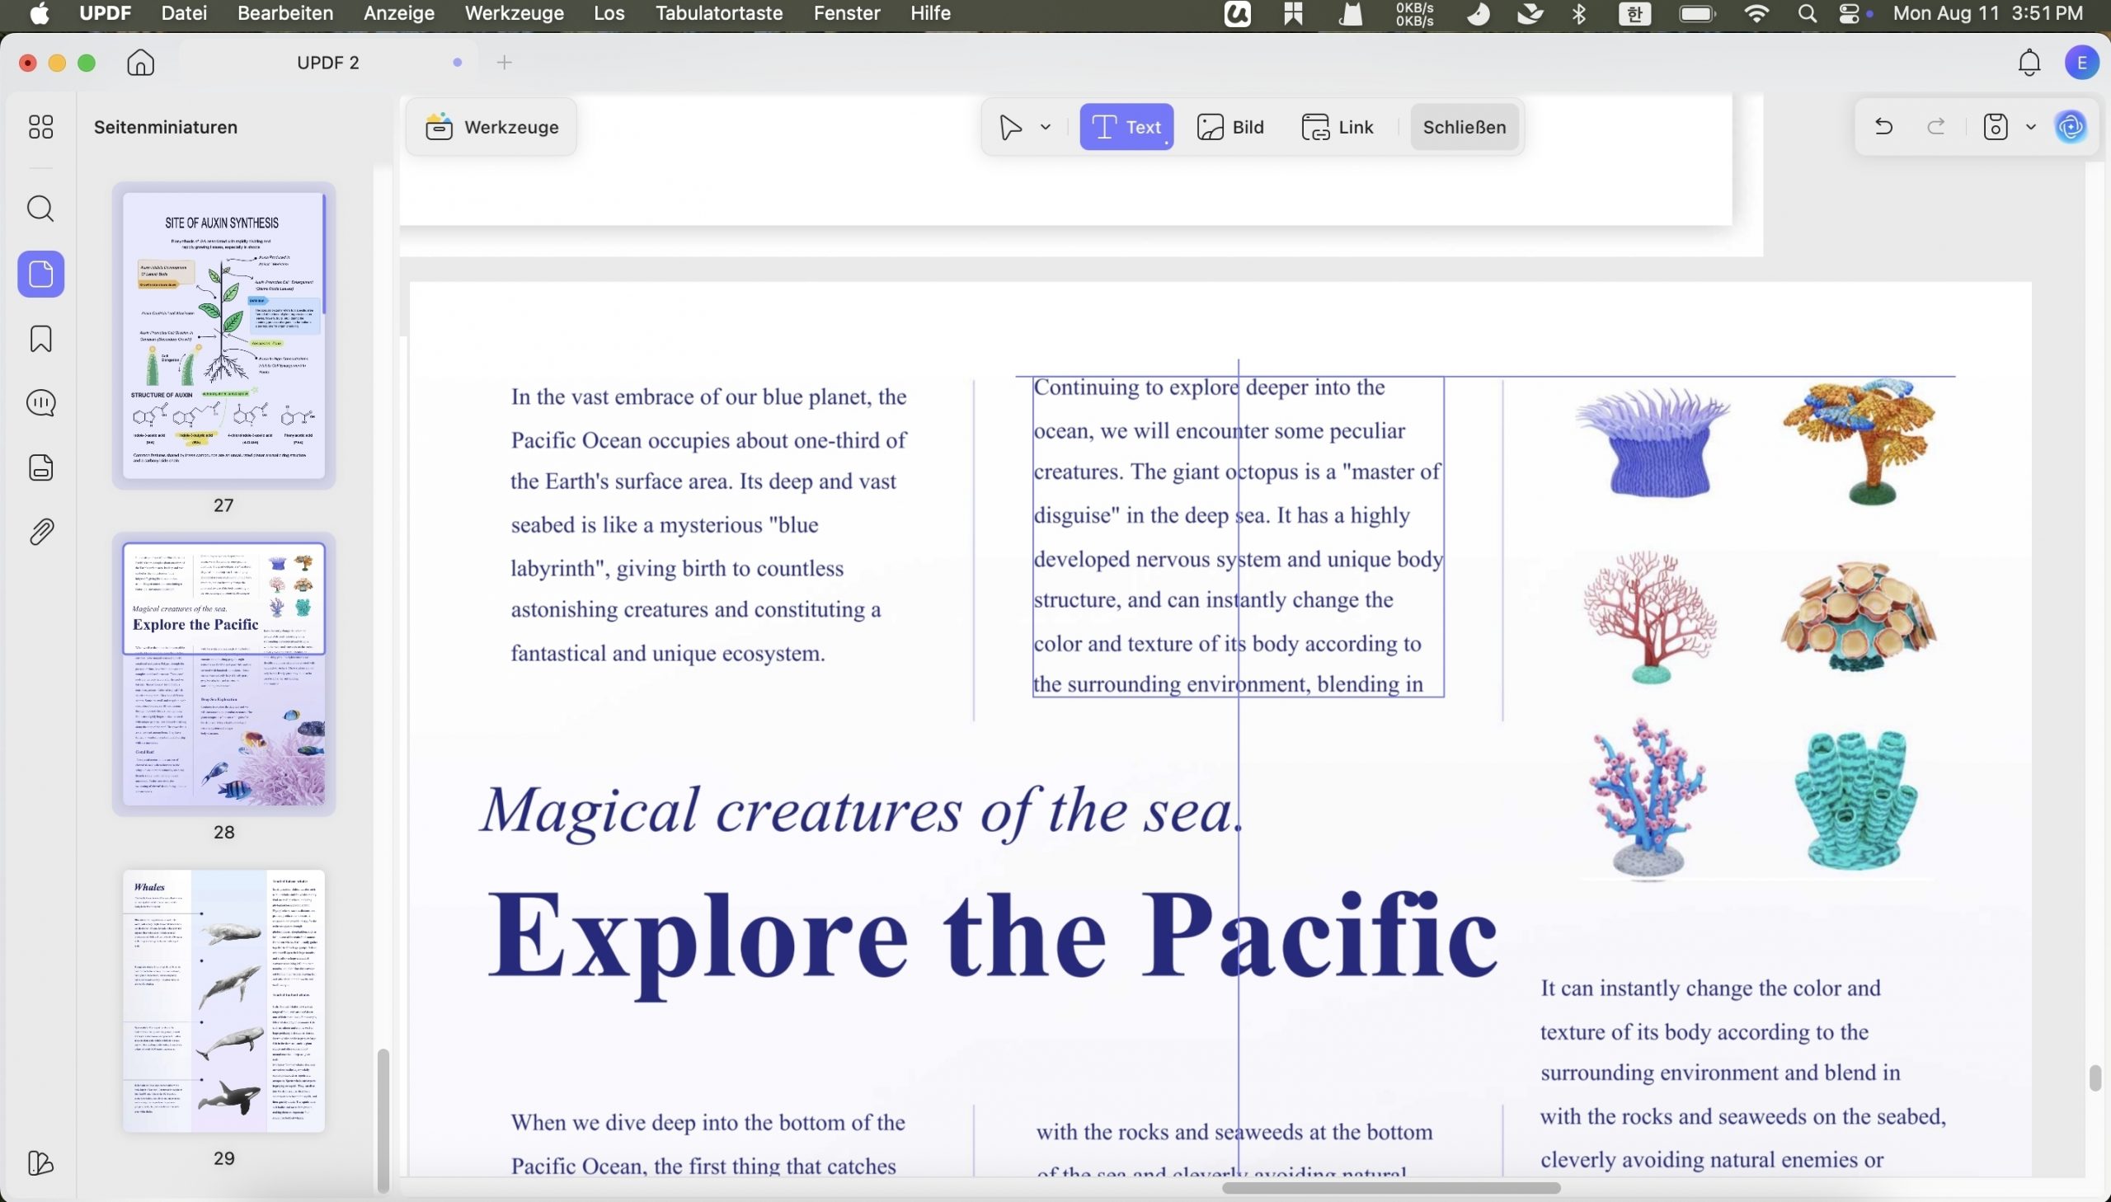Screen dimensions: 2111x1202
Task: Switch to the UPDF 2 tab
Action: (327, 63)
